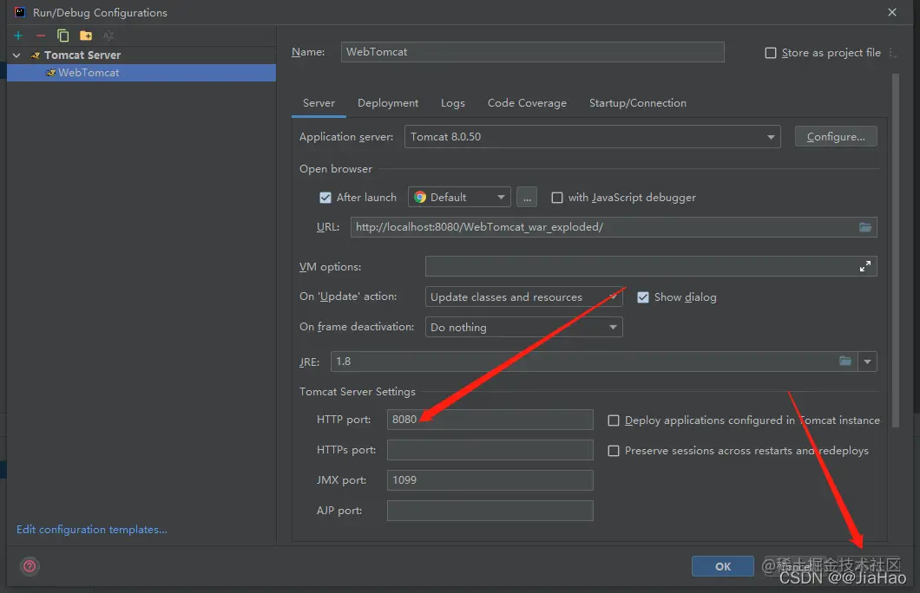Expand the VM options editor
920x593 pixels.
coord(864,267)
